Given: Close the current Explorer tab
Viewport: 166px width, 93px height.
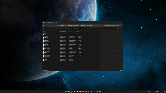Looking at the screenshot, I should [57, 23].
